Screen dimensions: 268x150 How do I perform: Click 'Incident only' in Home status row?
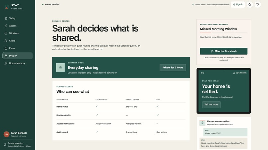pos(132,107)
